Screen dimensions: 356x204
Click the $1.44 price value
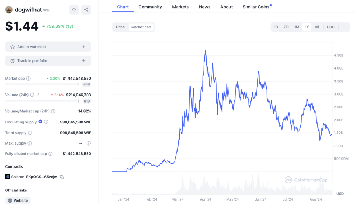tap(22, 26)
